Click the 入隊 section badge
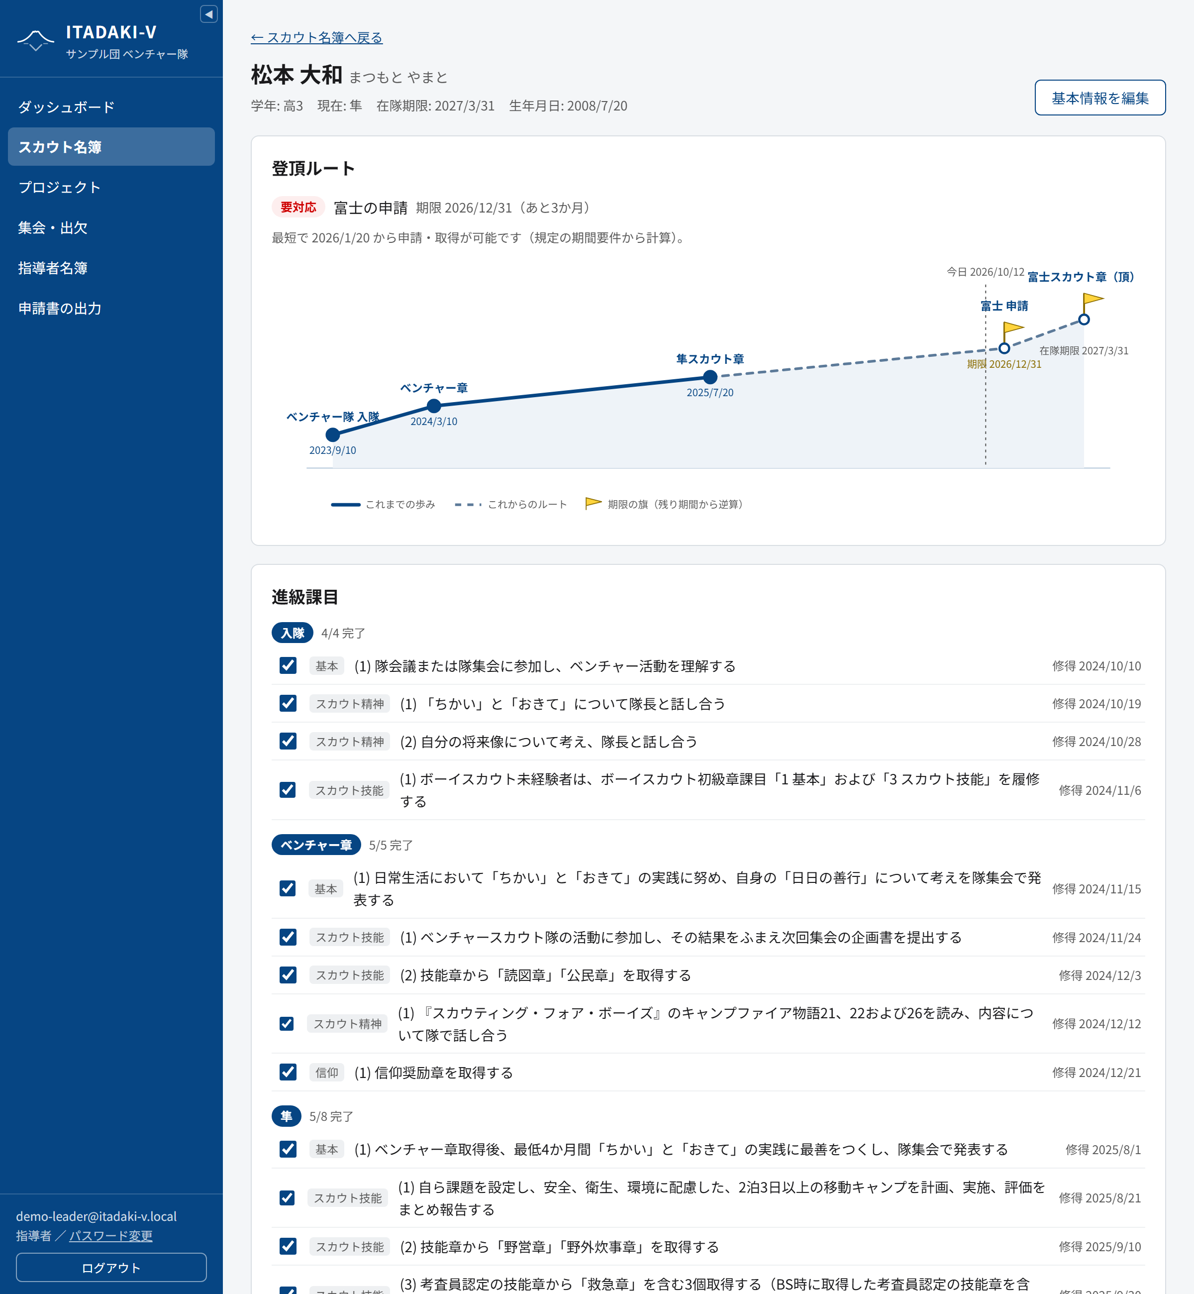Screen dimensions: 1194x1294 point(293,633)
